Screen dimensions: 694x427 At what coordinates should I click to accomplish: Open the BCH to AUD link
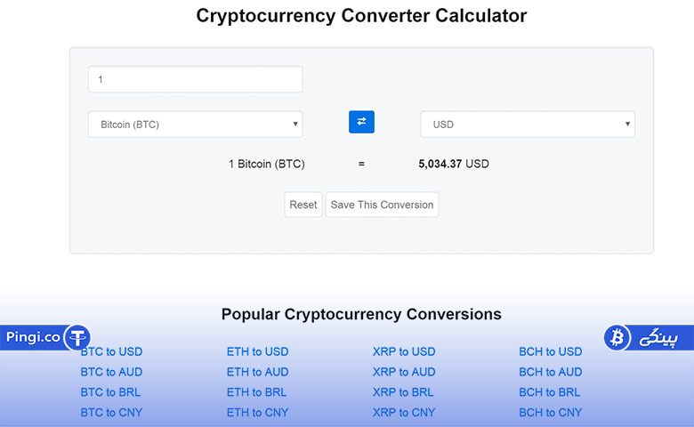(550, 372)
